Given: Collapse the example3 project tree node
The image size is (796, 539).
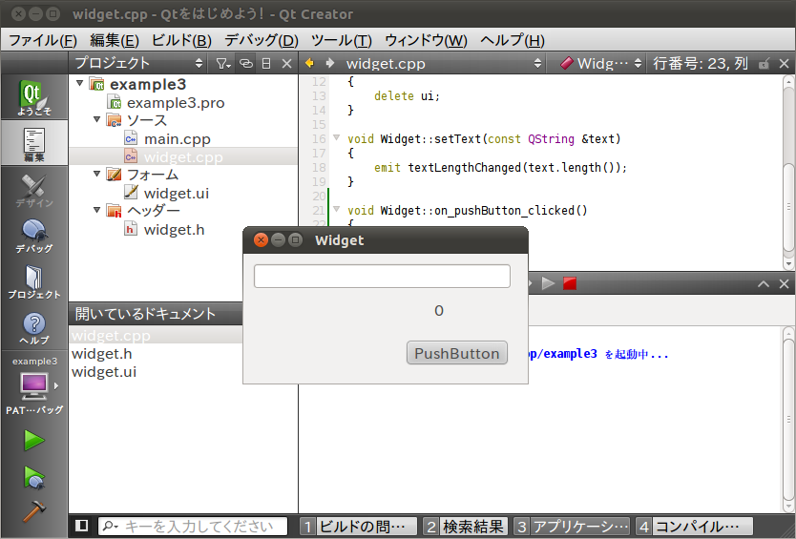Looking at the screenshot, I should click(x=79, y=84).
